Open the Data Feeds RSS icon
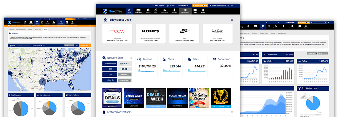 (165, 11)
